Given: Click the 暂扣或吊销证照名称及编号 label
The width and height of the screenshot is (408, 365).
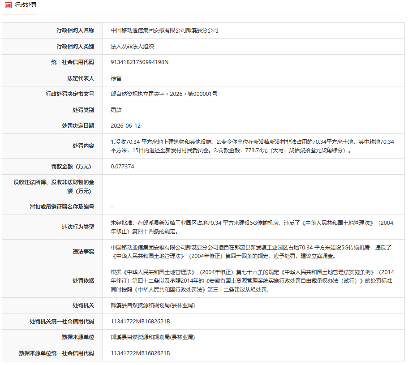Looking at the screenshot, I should click(x=62, y=207).
